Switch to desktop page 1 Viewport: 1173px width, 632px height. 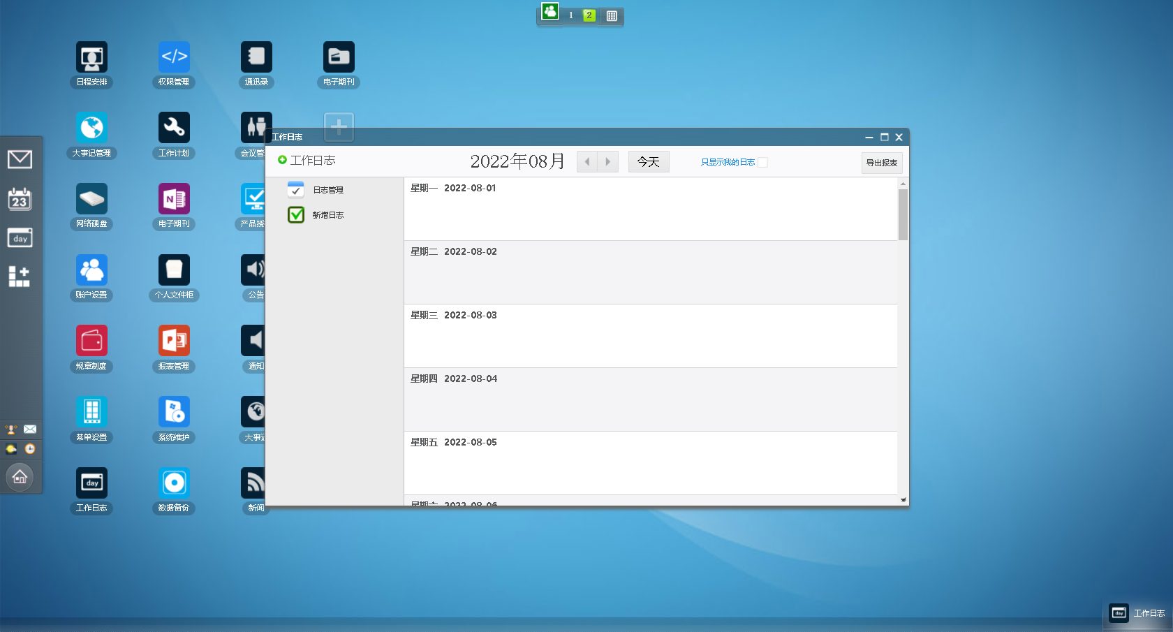click(x=570, y=15)
